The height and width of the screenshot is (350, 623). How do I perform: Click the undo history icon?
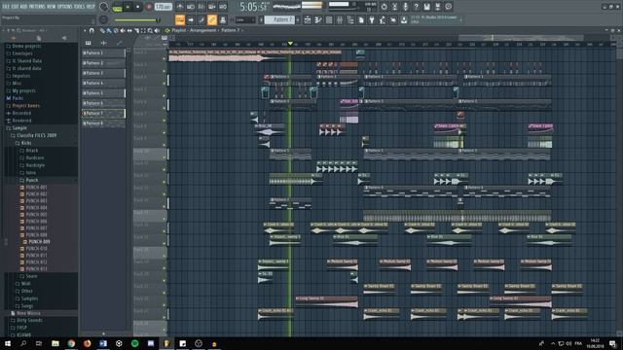point(384,7)
